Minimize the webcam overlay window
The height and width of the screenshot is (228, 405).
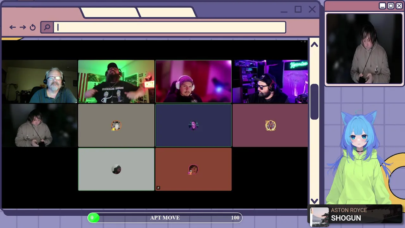tap(383, 6)
